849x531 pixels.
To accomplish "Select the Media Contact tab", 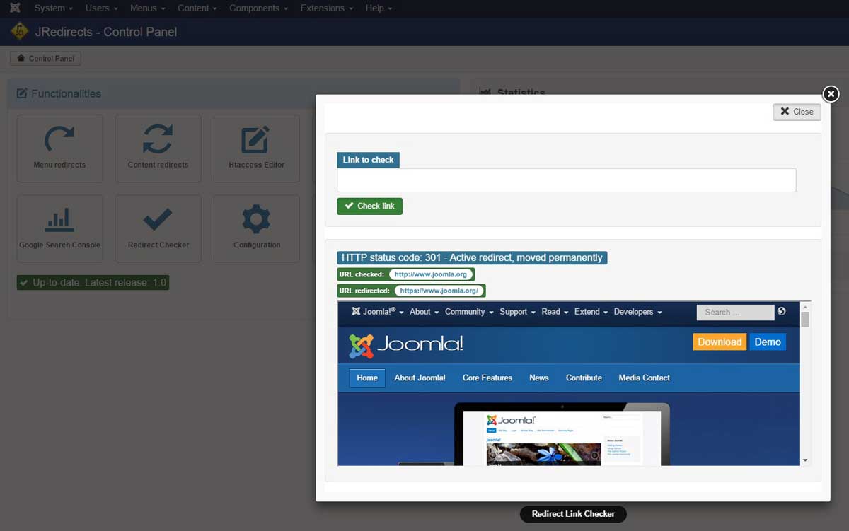I will (x=644, y=378).
